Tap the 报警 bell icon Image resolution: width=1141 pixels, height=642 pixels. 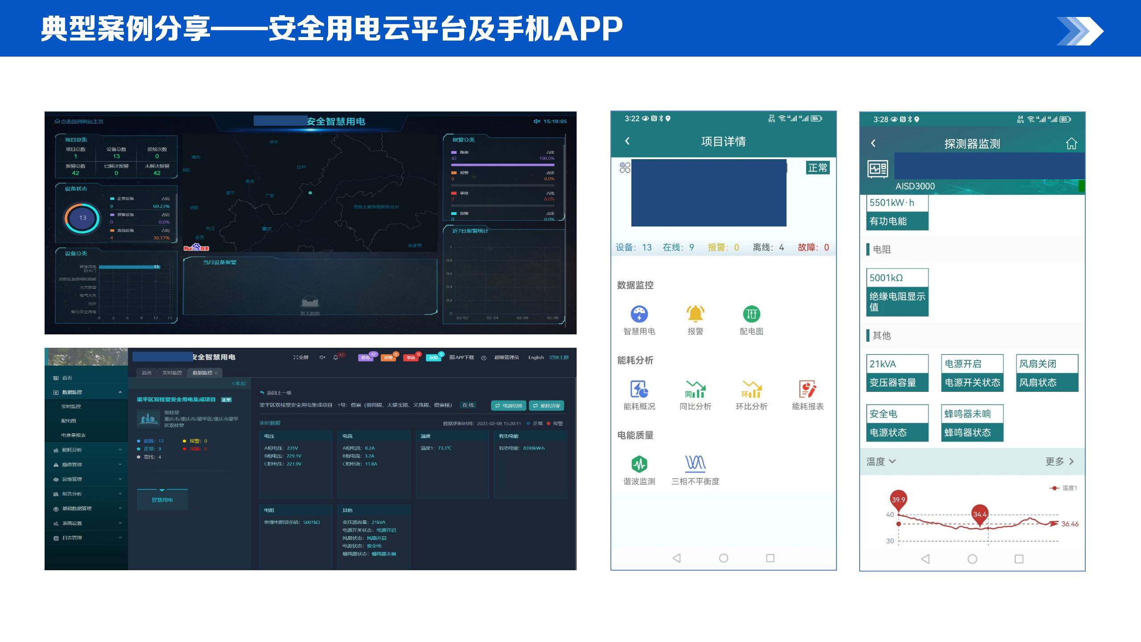695,314
